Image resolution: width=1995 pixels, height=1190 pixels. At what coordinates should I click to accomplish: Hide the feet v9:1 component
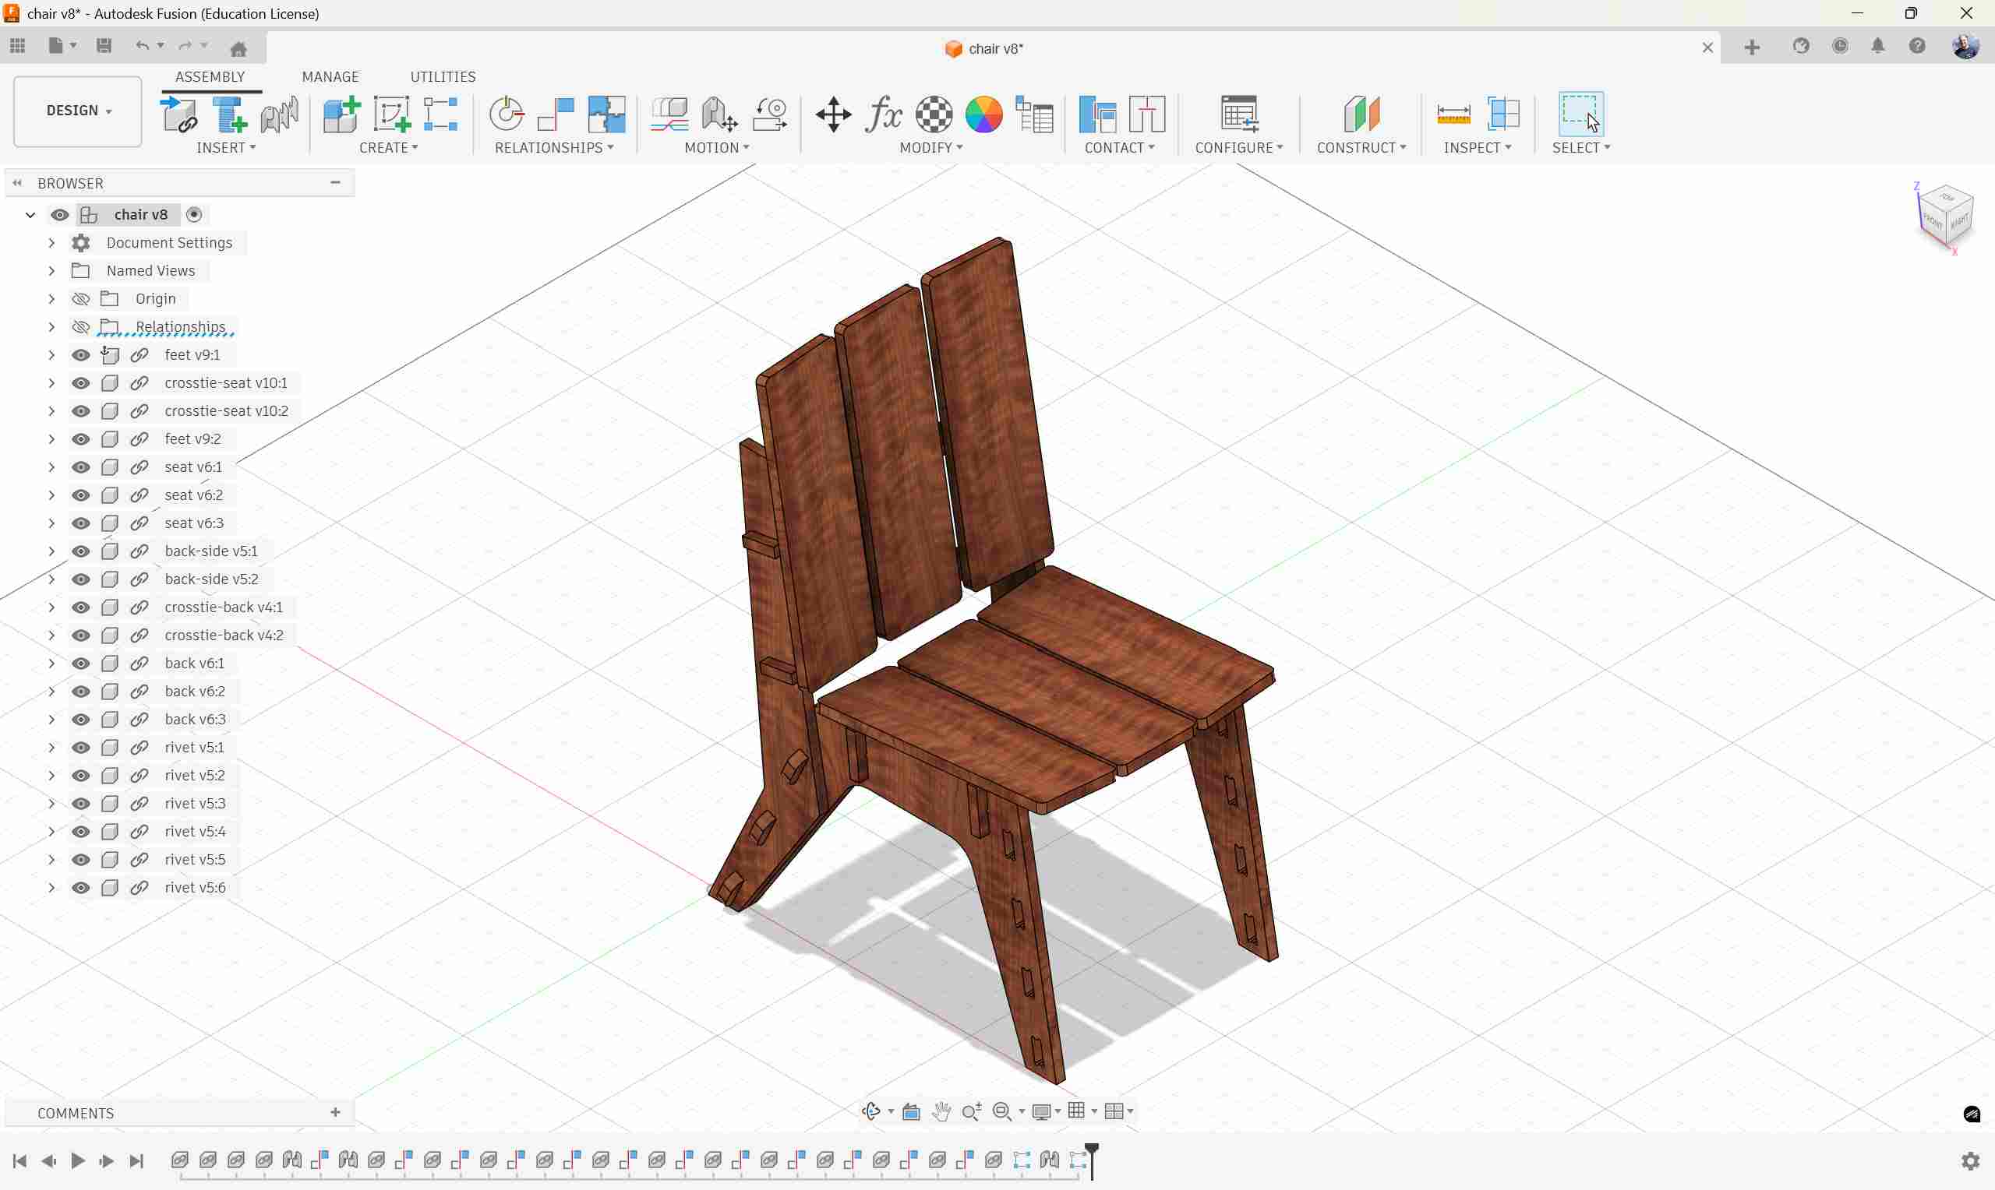pos(80,354)
